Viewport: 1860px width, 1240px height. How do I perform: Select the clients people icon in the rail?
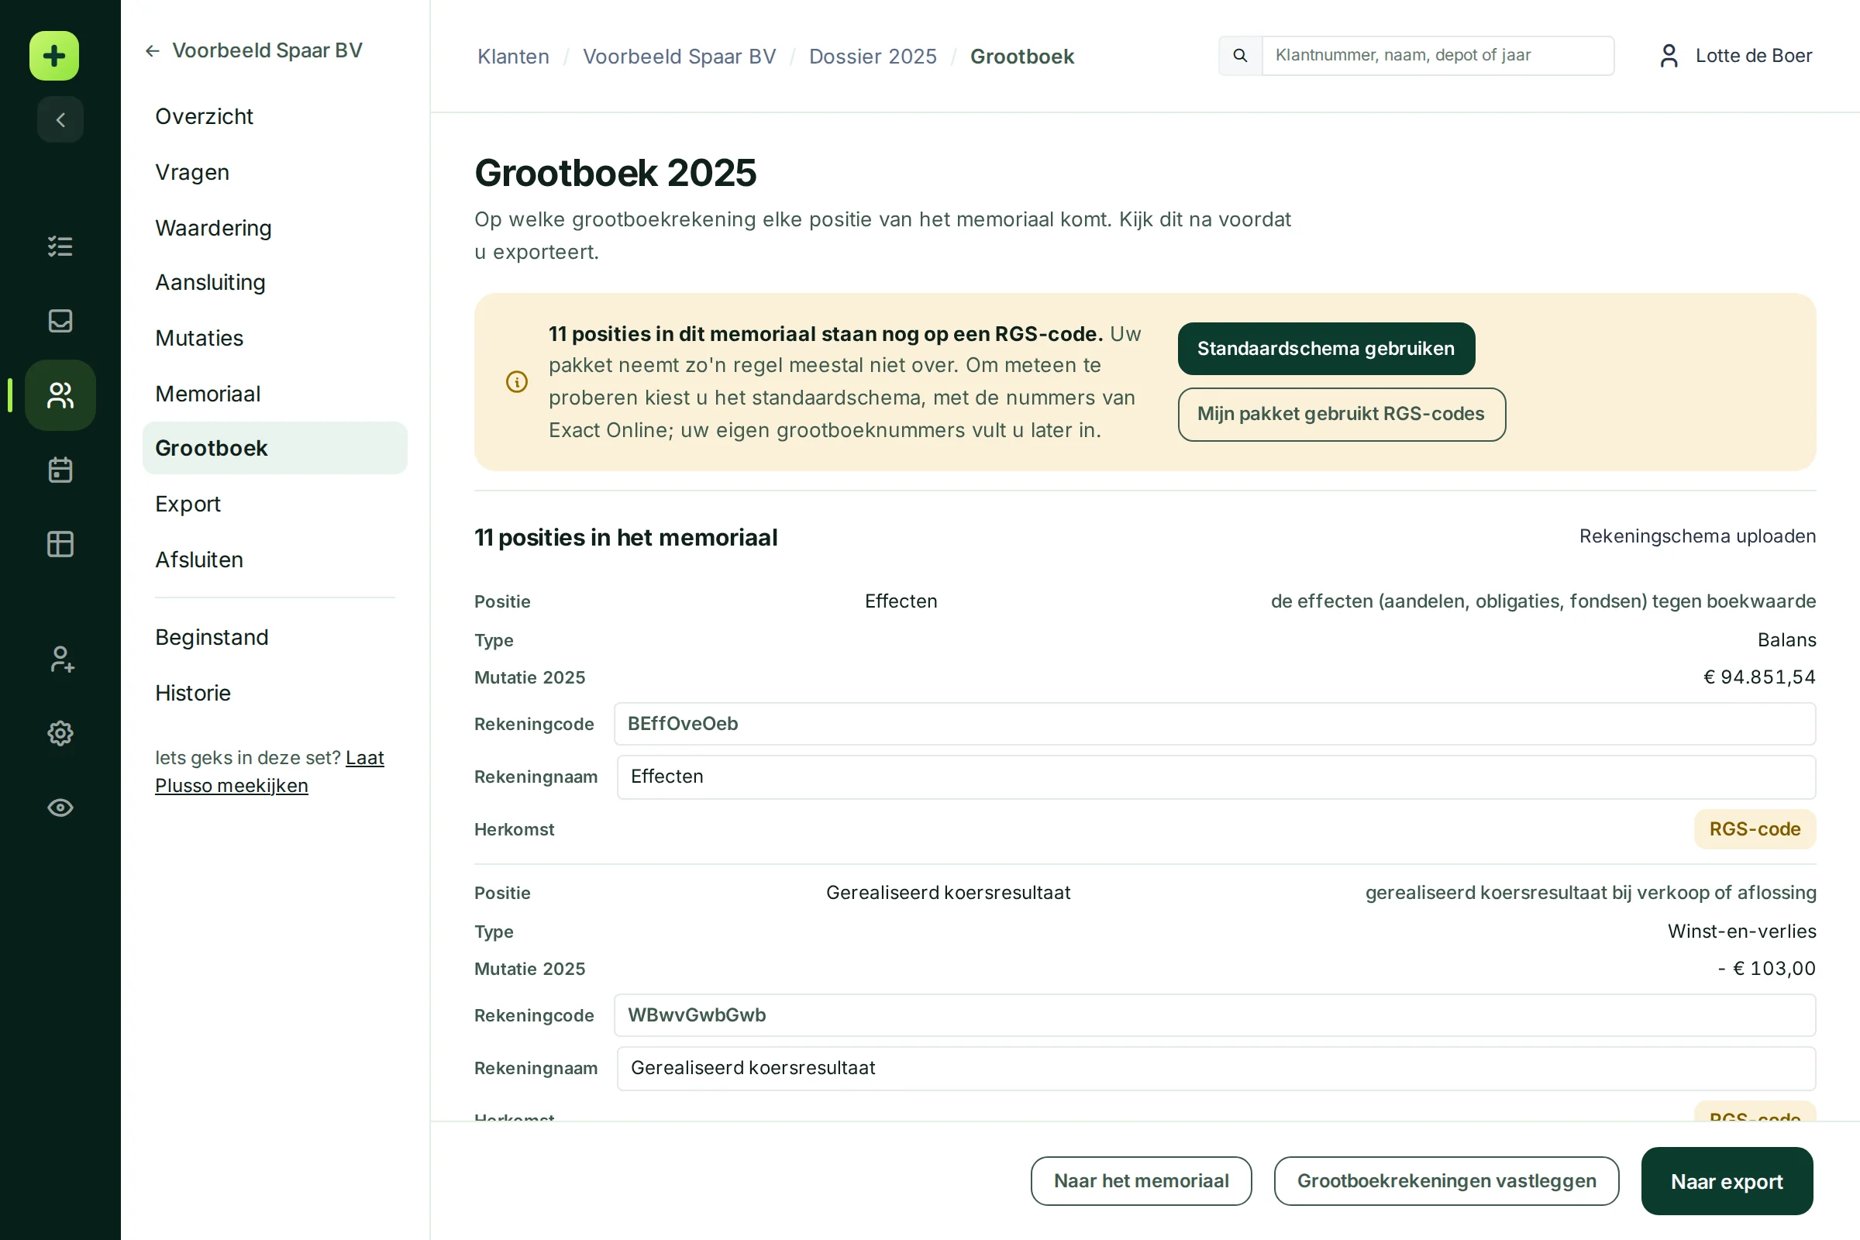(60, 394)
